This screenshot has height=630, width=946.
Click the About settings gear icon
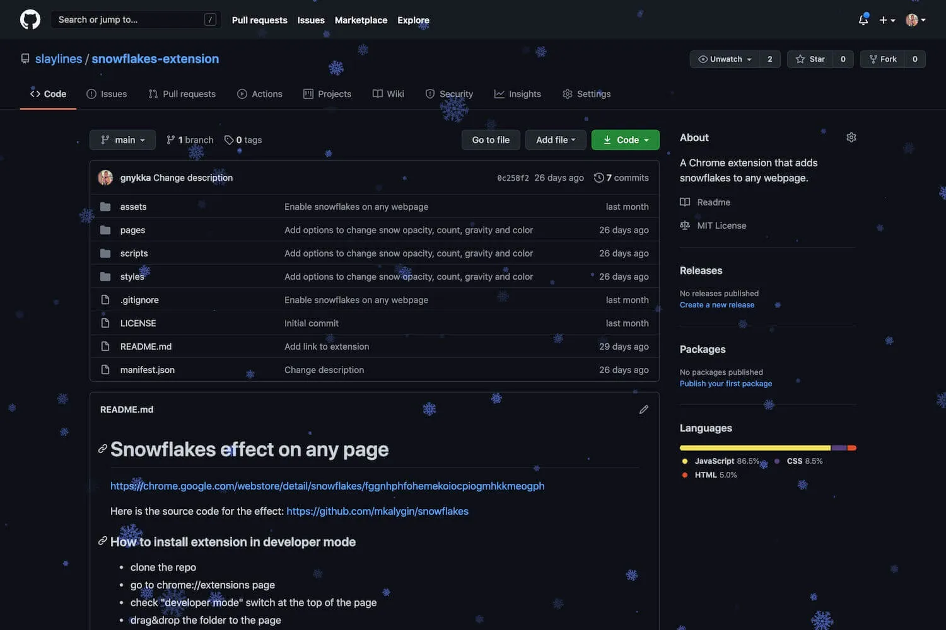[x=851, y=137]
